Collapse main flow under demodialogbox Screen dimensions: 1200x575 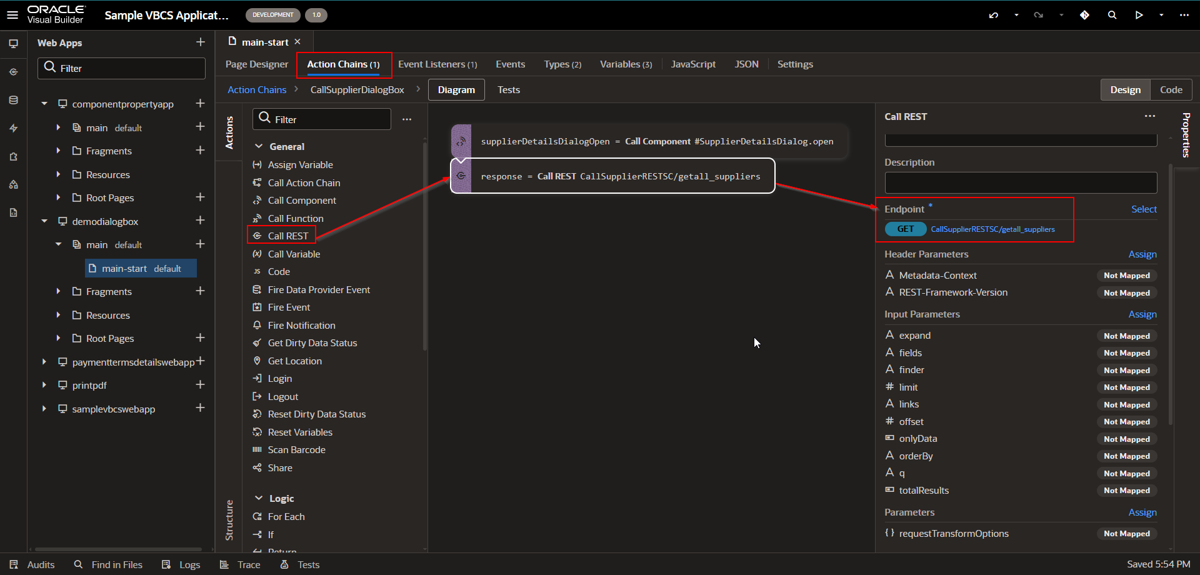[58, 244]
